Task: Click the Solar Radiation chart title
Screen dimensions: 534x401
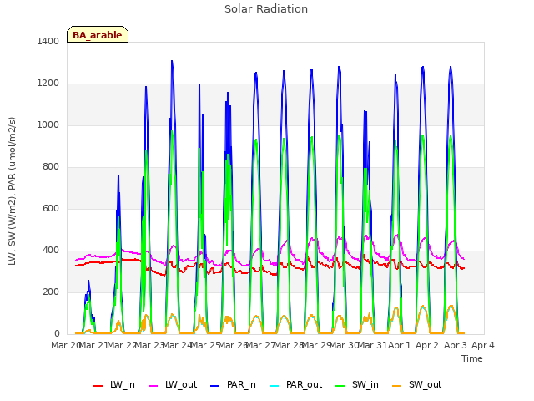Action: (x=266, y=9)
